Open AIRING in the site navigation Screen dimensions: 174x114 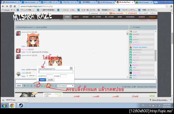click(x=86, y=17)
